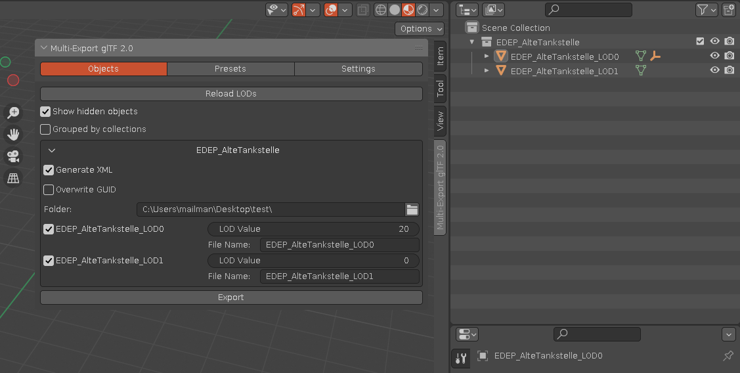Viewport: 740px width, 373px height.
Task: Grab panel drag handle of Multi-Export glTF
Action: [x=419, y=48]
